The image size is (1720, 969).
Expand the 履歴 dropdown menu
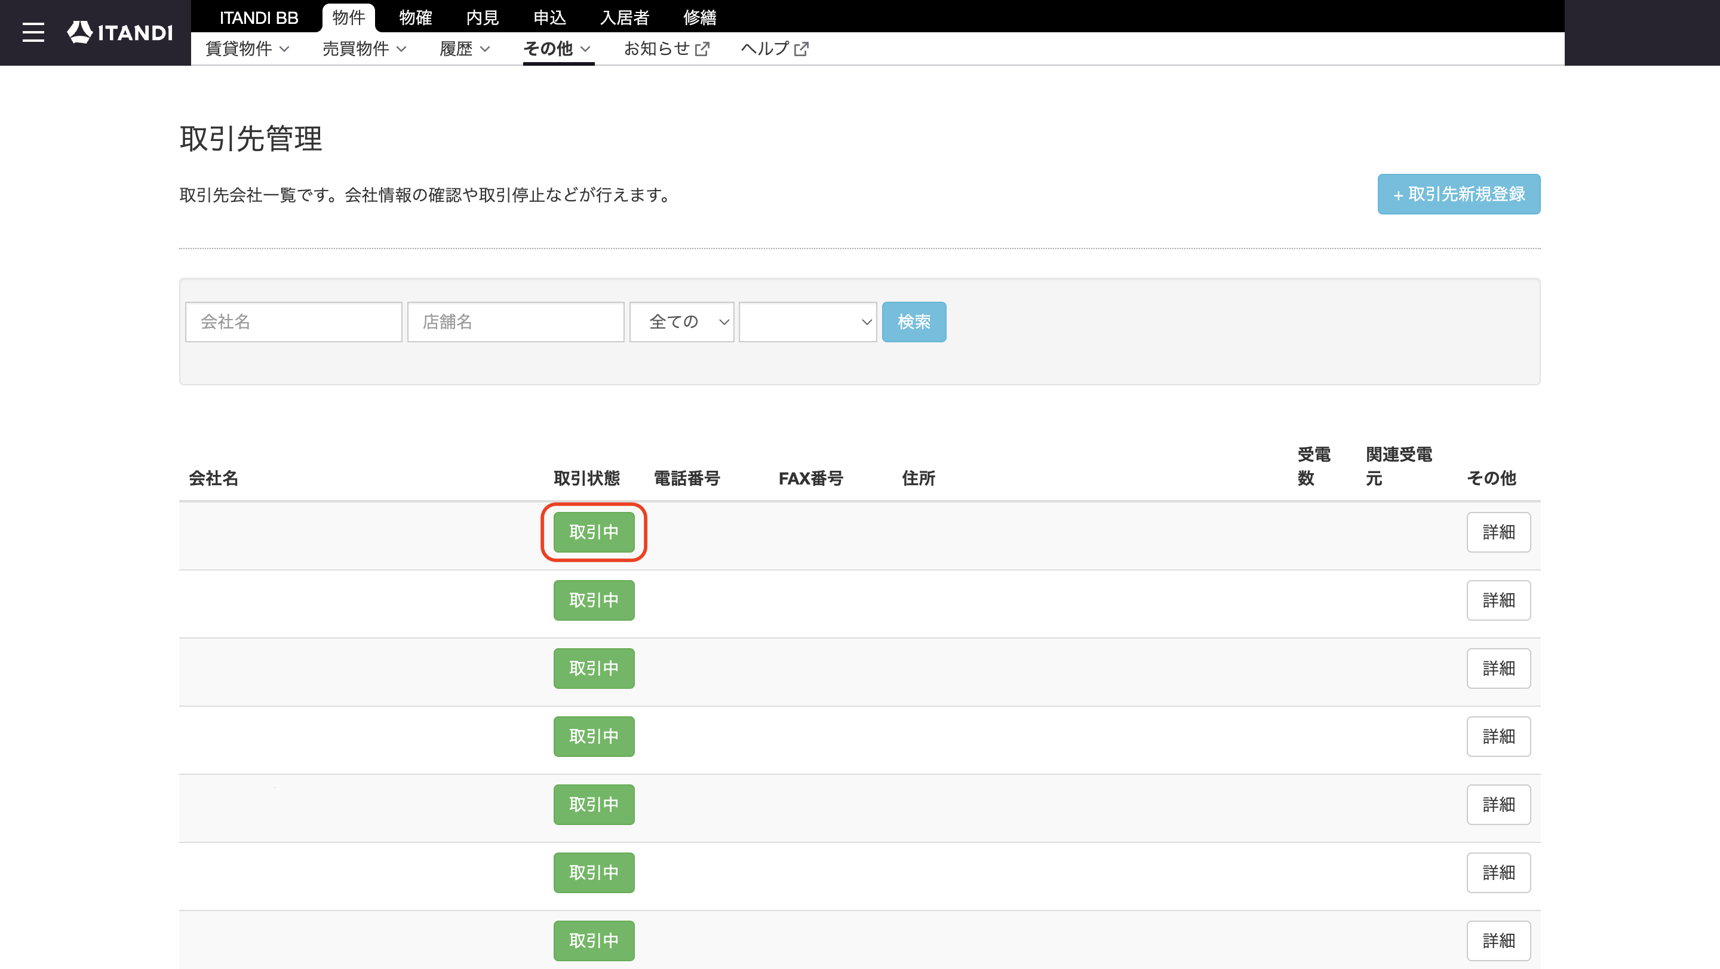465,49
